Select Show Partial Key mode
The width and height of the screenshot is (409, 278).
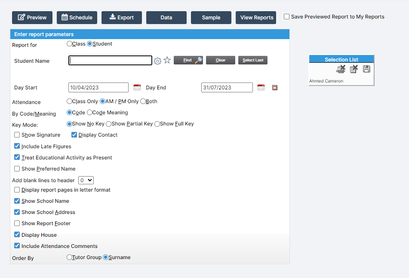pos(108,124)
